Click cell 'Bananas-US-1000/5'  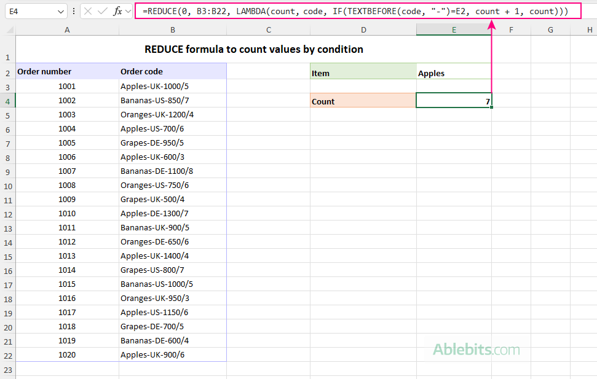pyautogui.click(x=173, y=284)
